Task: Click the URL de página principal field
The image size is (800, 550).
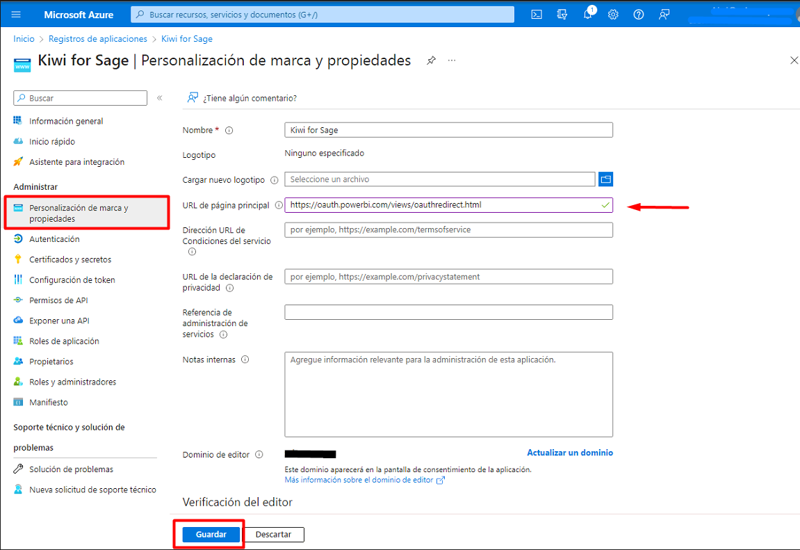Action: tap(448, 205)
